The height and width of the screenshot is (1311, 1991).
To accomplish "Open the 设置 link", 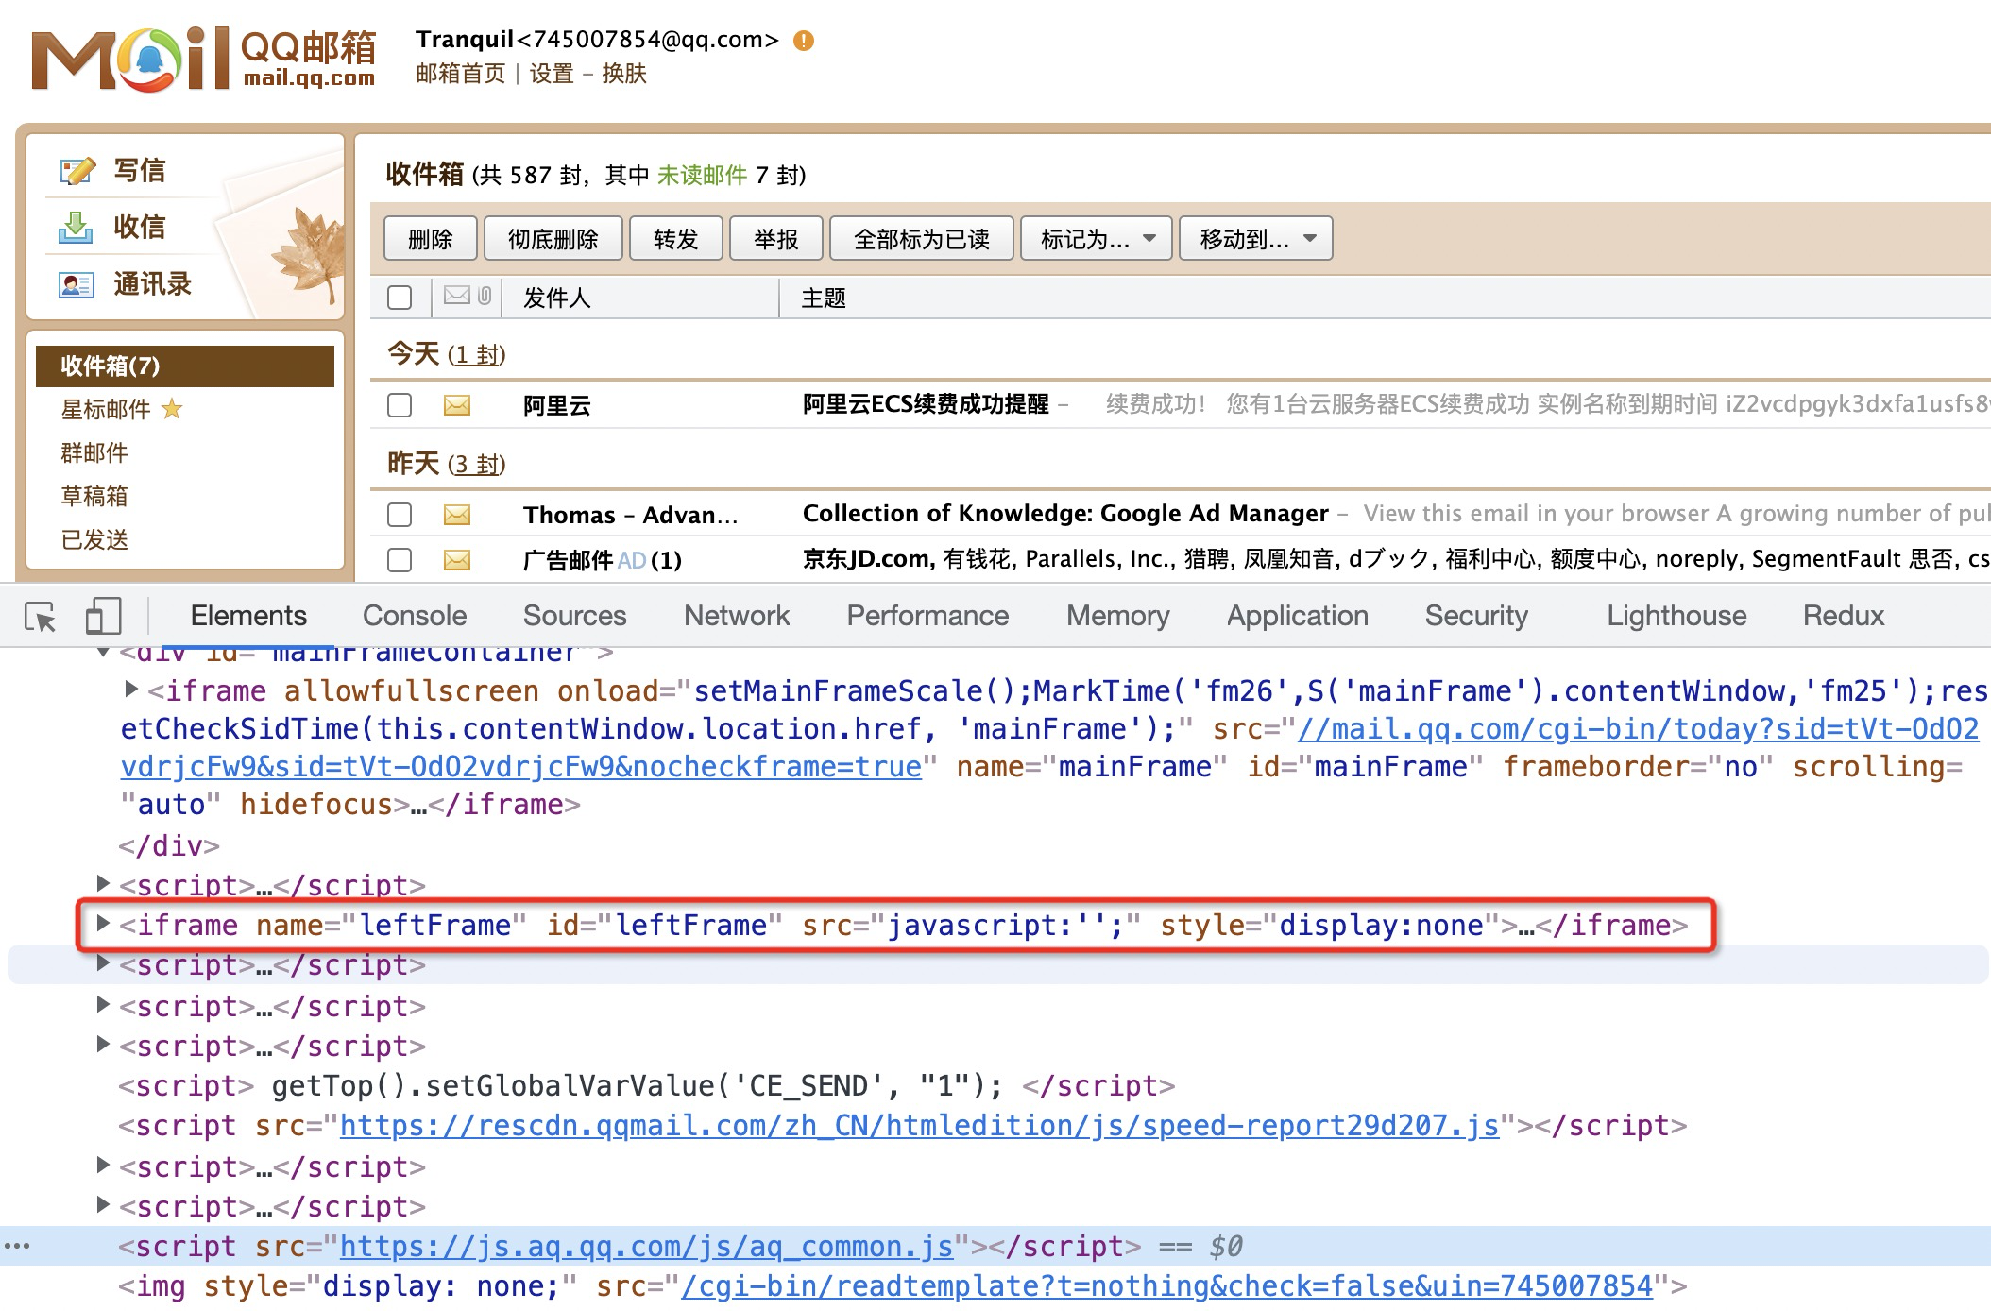I will coord(552,74).
